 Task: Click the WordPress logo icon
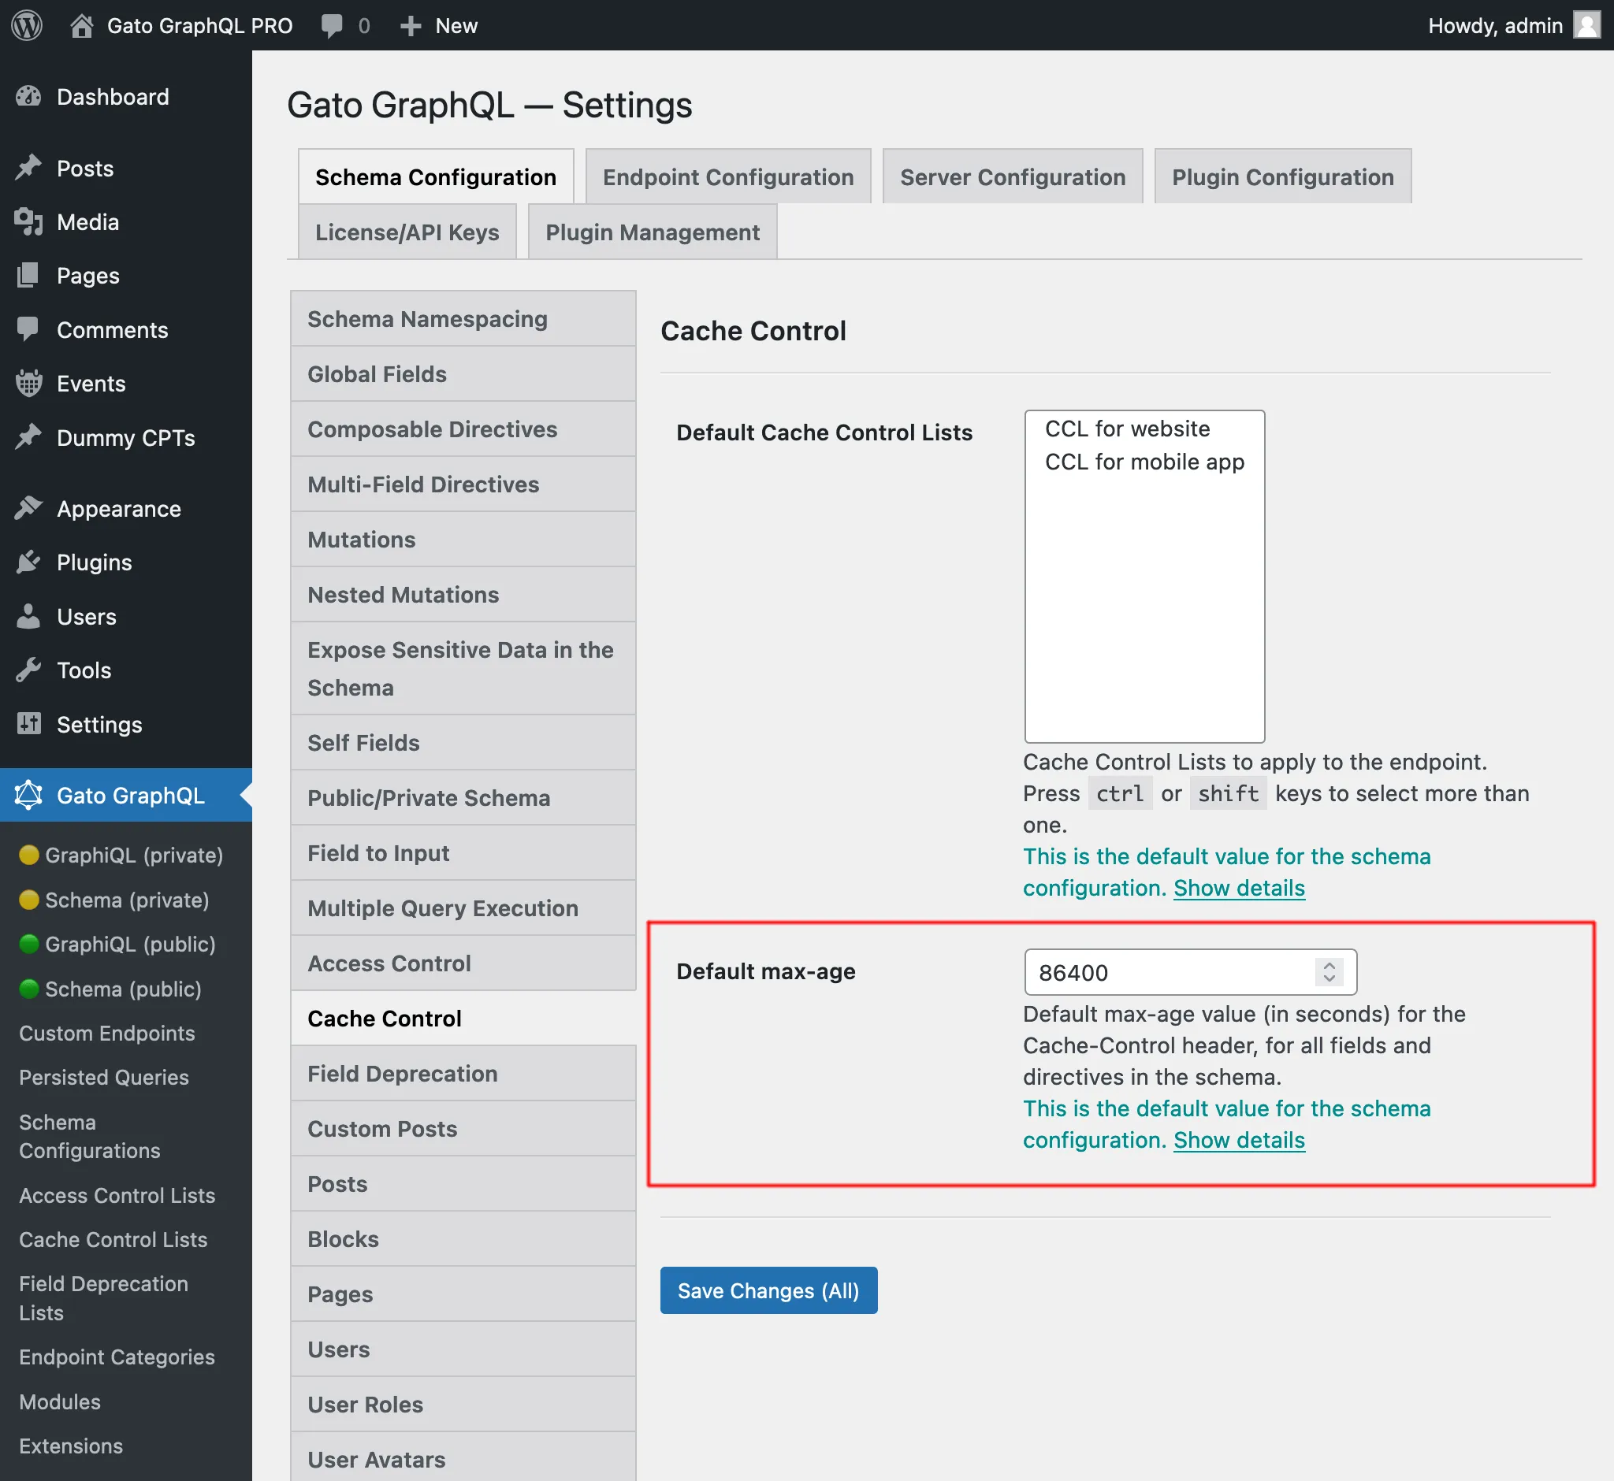point(28,26)
